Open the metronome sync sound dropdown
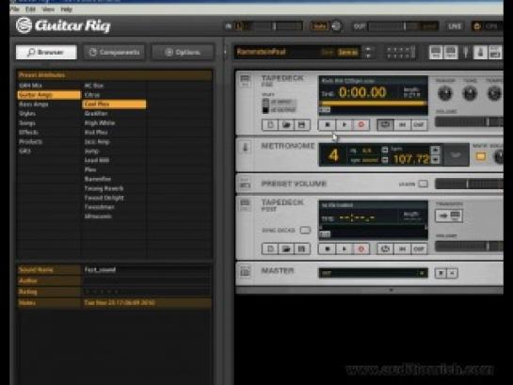The width and height of the screenshot is (513, 385). pyautogui.click(x=385, y=160)
